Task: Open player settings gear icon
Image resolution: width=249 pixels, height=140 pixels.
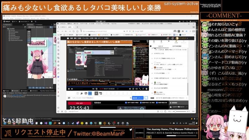Action: [146, 89]
